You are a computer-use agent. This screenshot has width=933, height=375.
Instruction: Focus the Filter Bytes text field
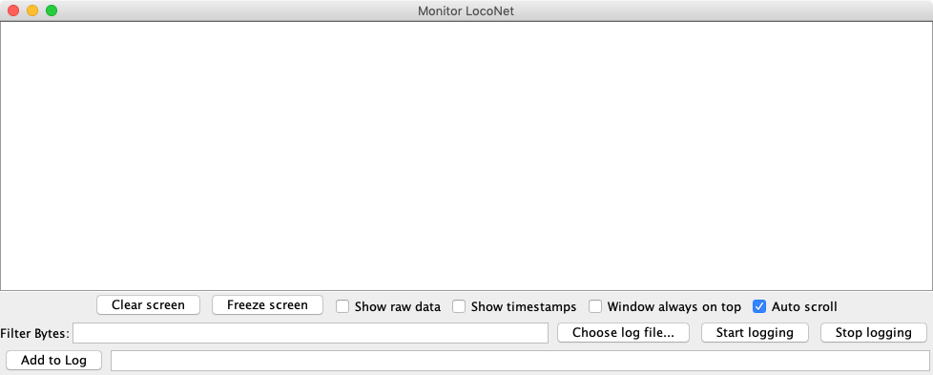point(310,333)
